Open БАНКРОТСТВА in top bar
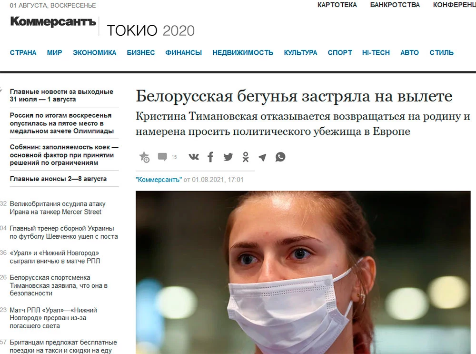This screenshot has height=354, width=476. [395, 5]
